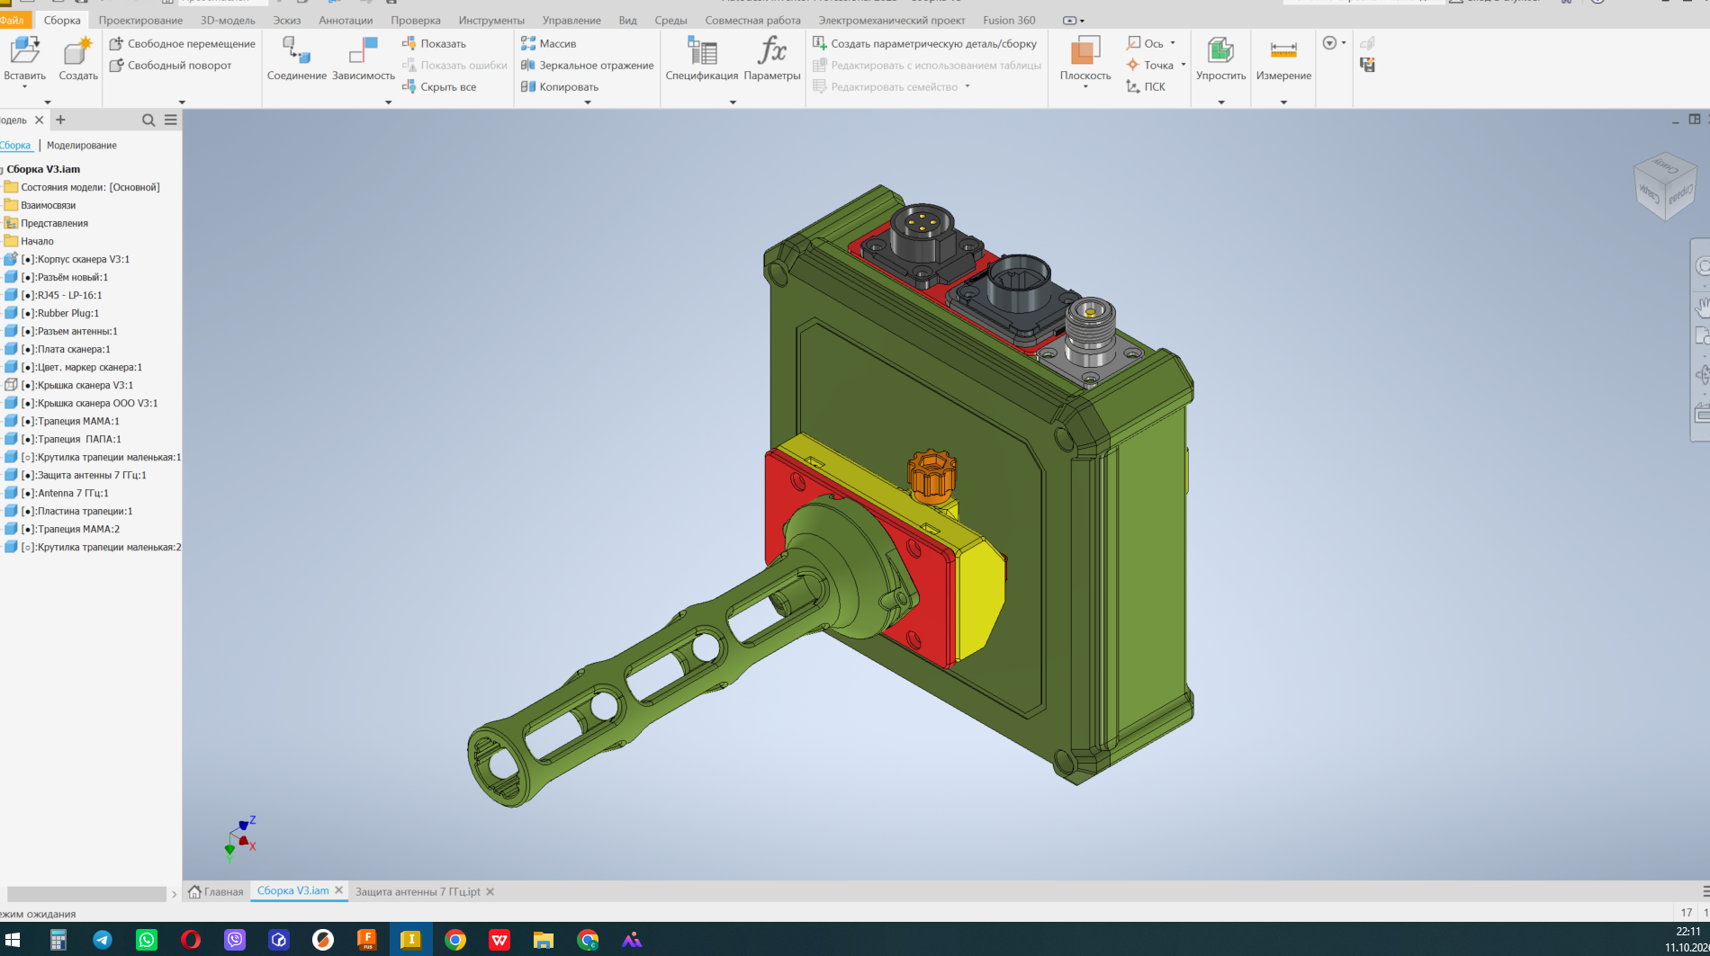Image resolution: width=1710 pixels, height=956 pixels.
Task: Open the Аннотации ribbon tab
Action: tap(346, 20)
